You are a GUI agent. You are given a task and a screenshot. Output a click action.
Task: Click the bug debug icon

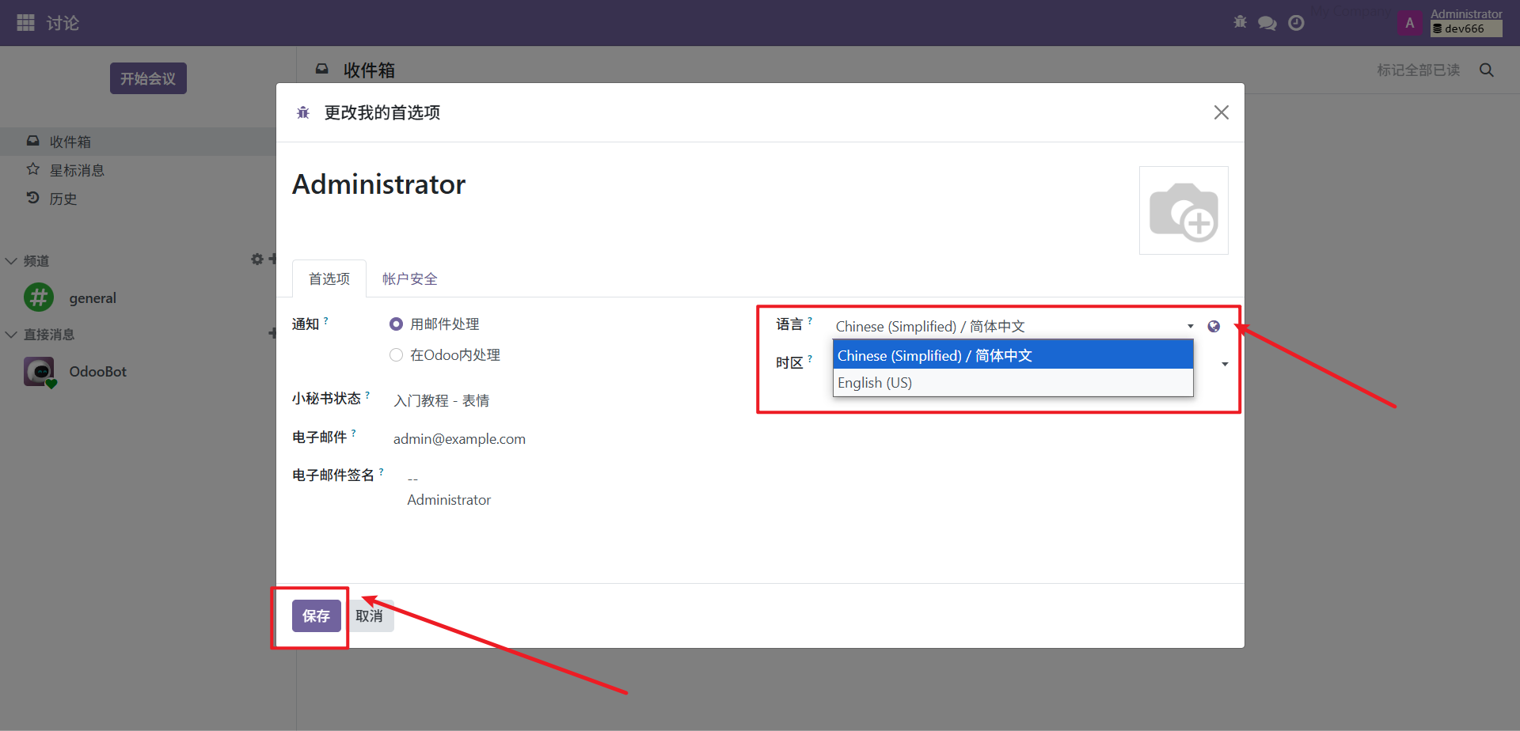click(1240, 22)
